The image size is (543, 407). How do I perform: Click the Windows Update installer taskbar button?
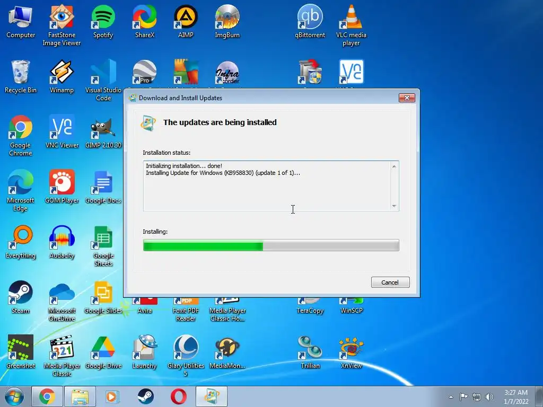[x=212, y=396]
